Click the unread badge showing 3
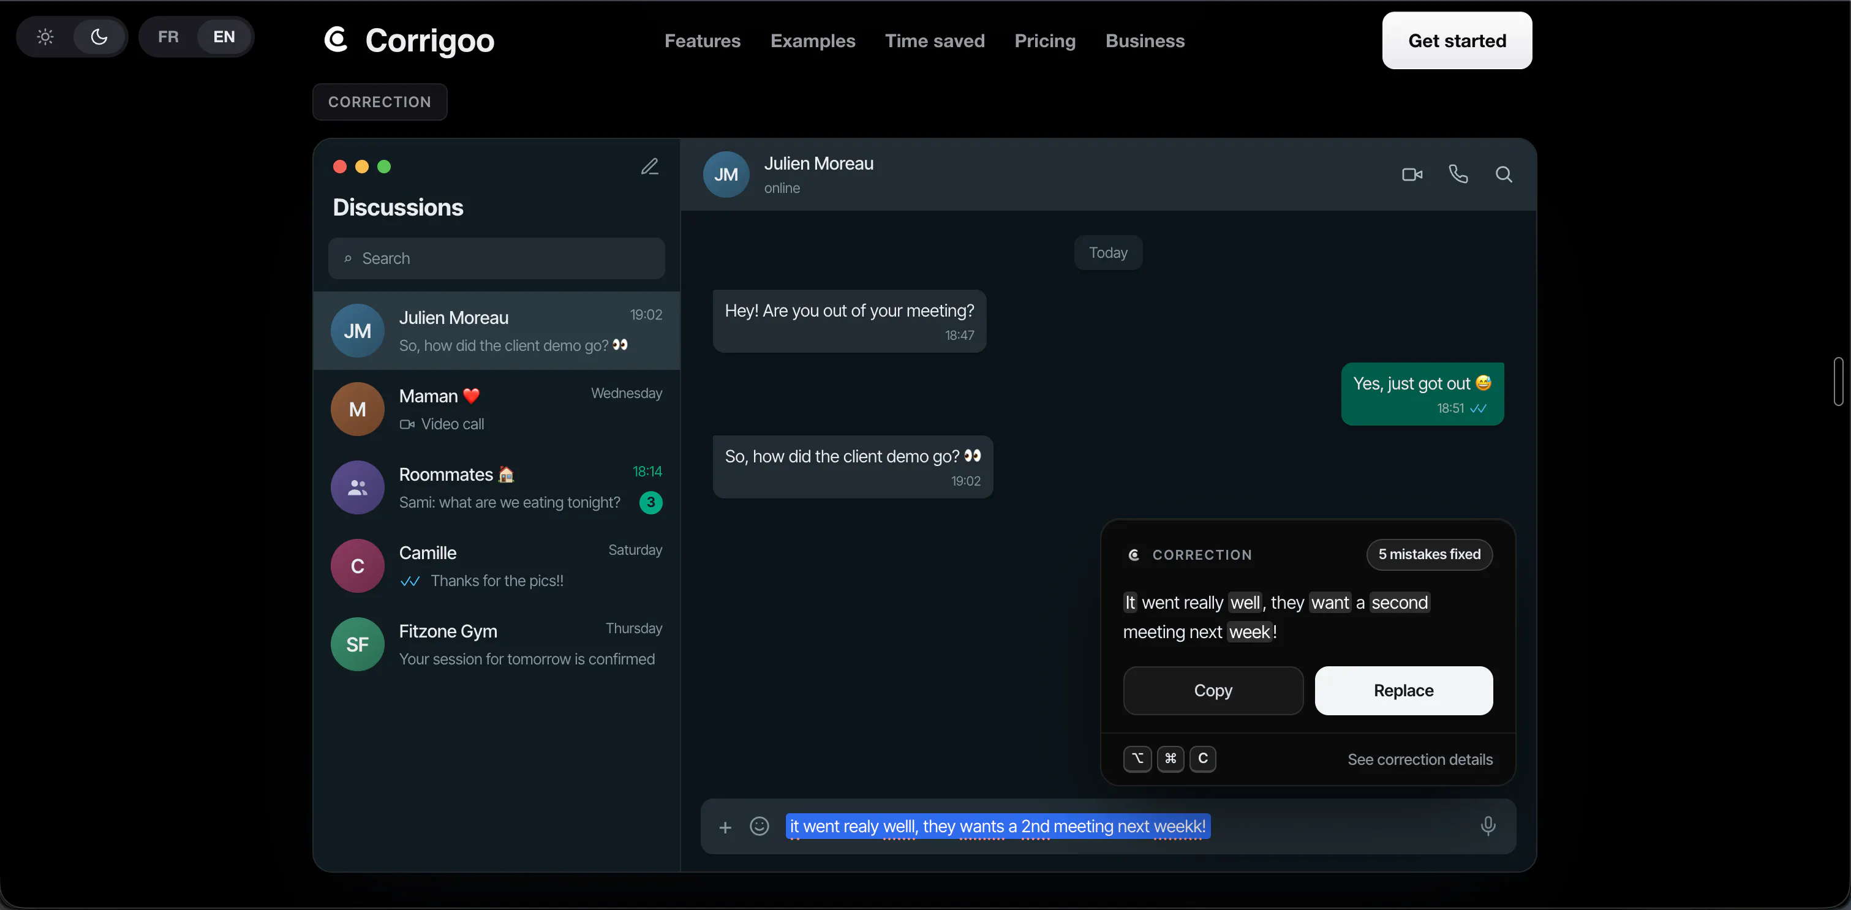This screenshot has width=1851, height=910. 650,502
